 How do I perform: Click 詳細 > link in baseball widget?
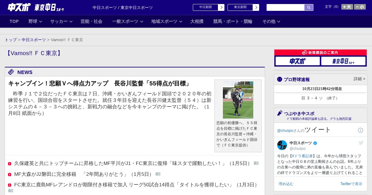click(x=360, y=79)
